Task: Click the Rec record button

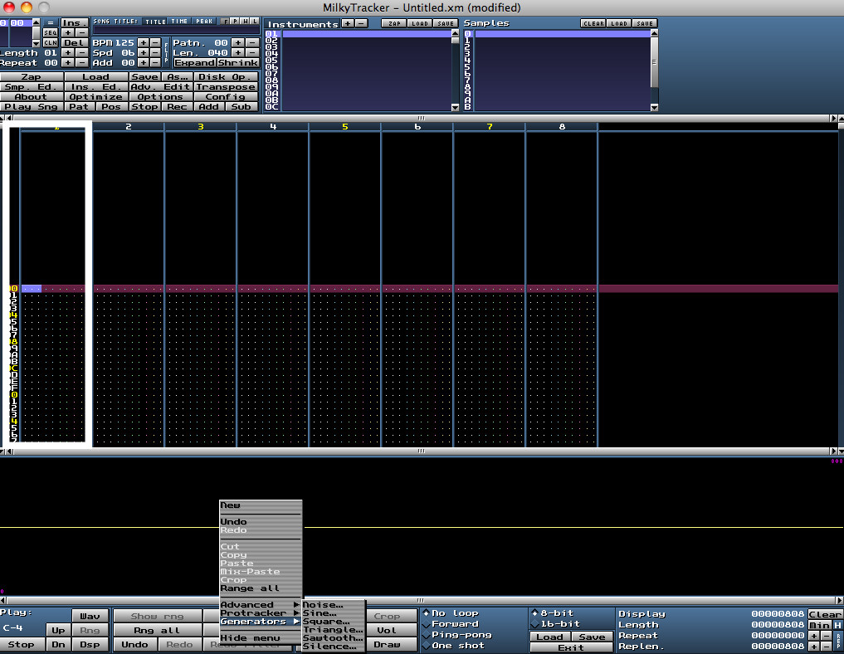Action: [x=177, y=107]
